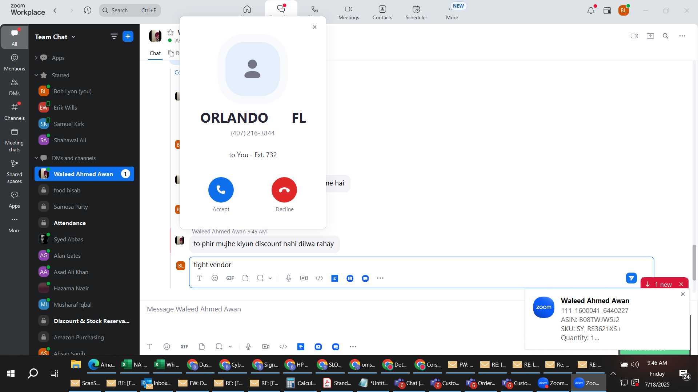Open emoji picker in thread reply toolbar
The width and height of the screenshot is (698, 392).
click(215, 278)
